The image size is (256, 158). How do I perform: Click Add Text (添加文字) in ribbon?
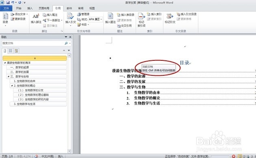tap(19, 14)
